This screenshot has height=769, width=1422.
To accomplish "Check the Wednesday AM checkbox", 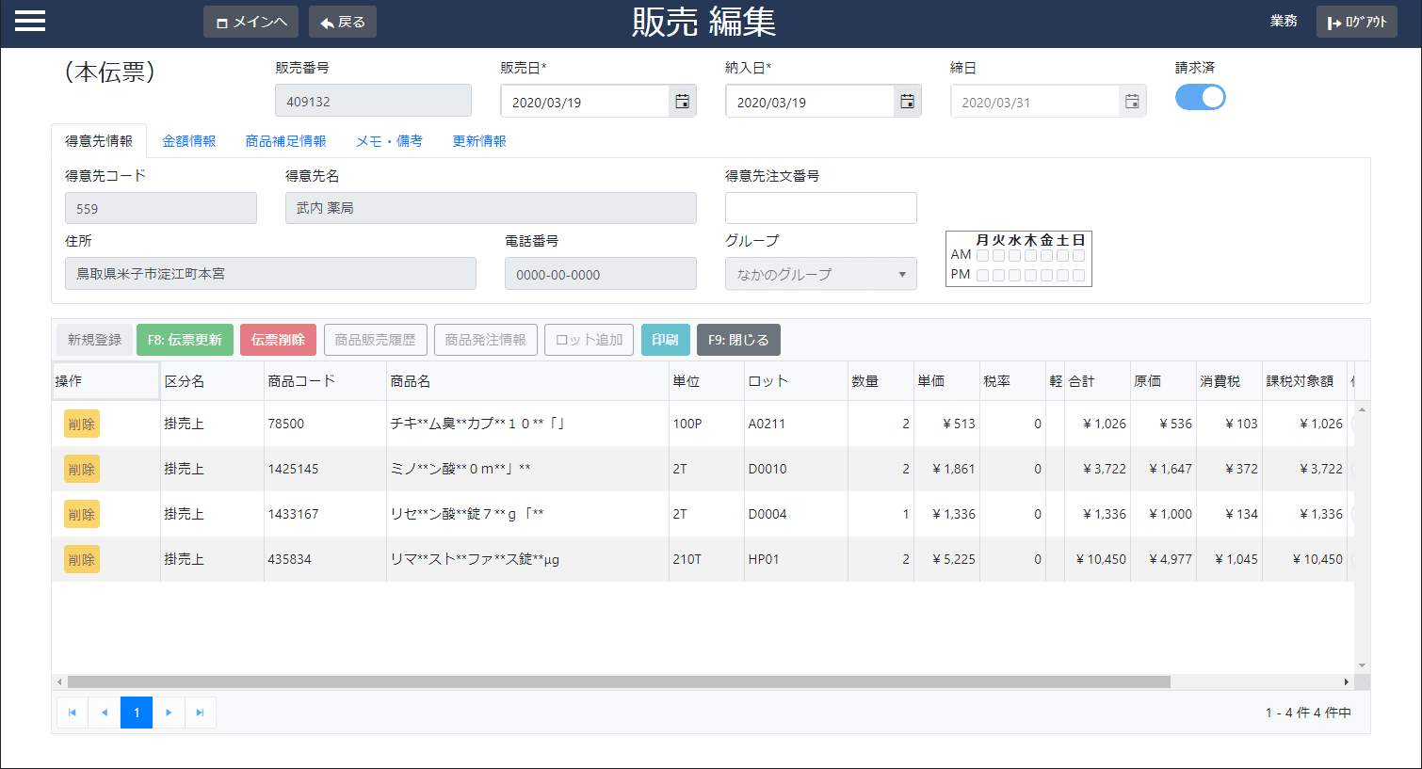I will pyautogui.click(x=1014, y=255).
